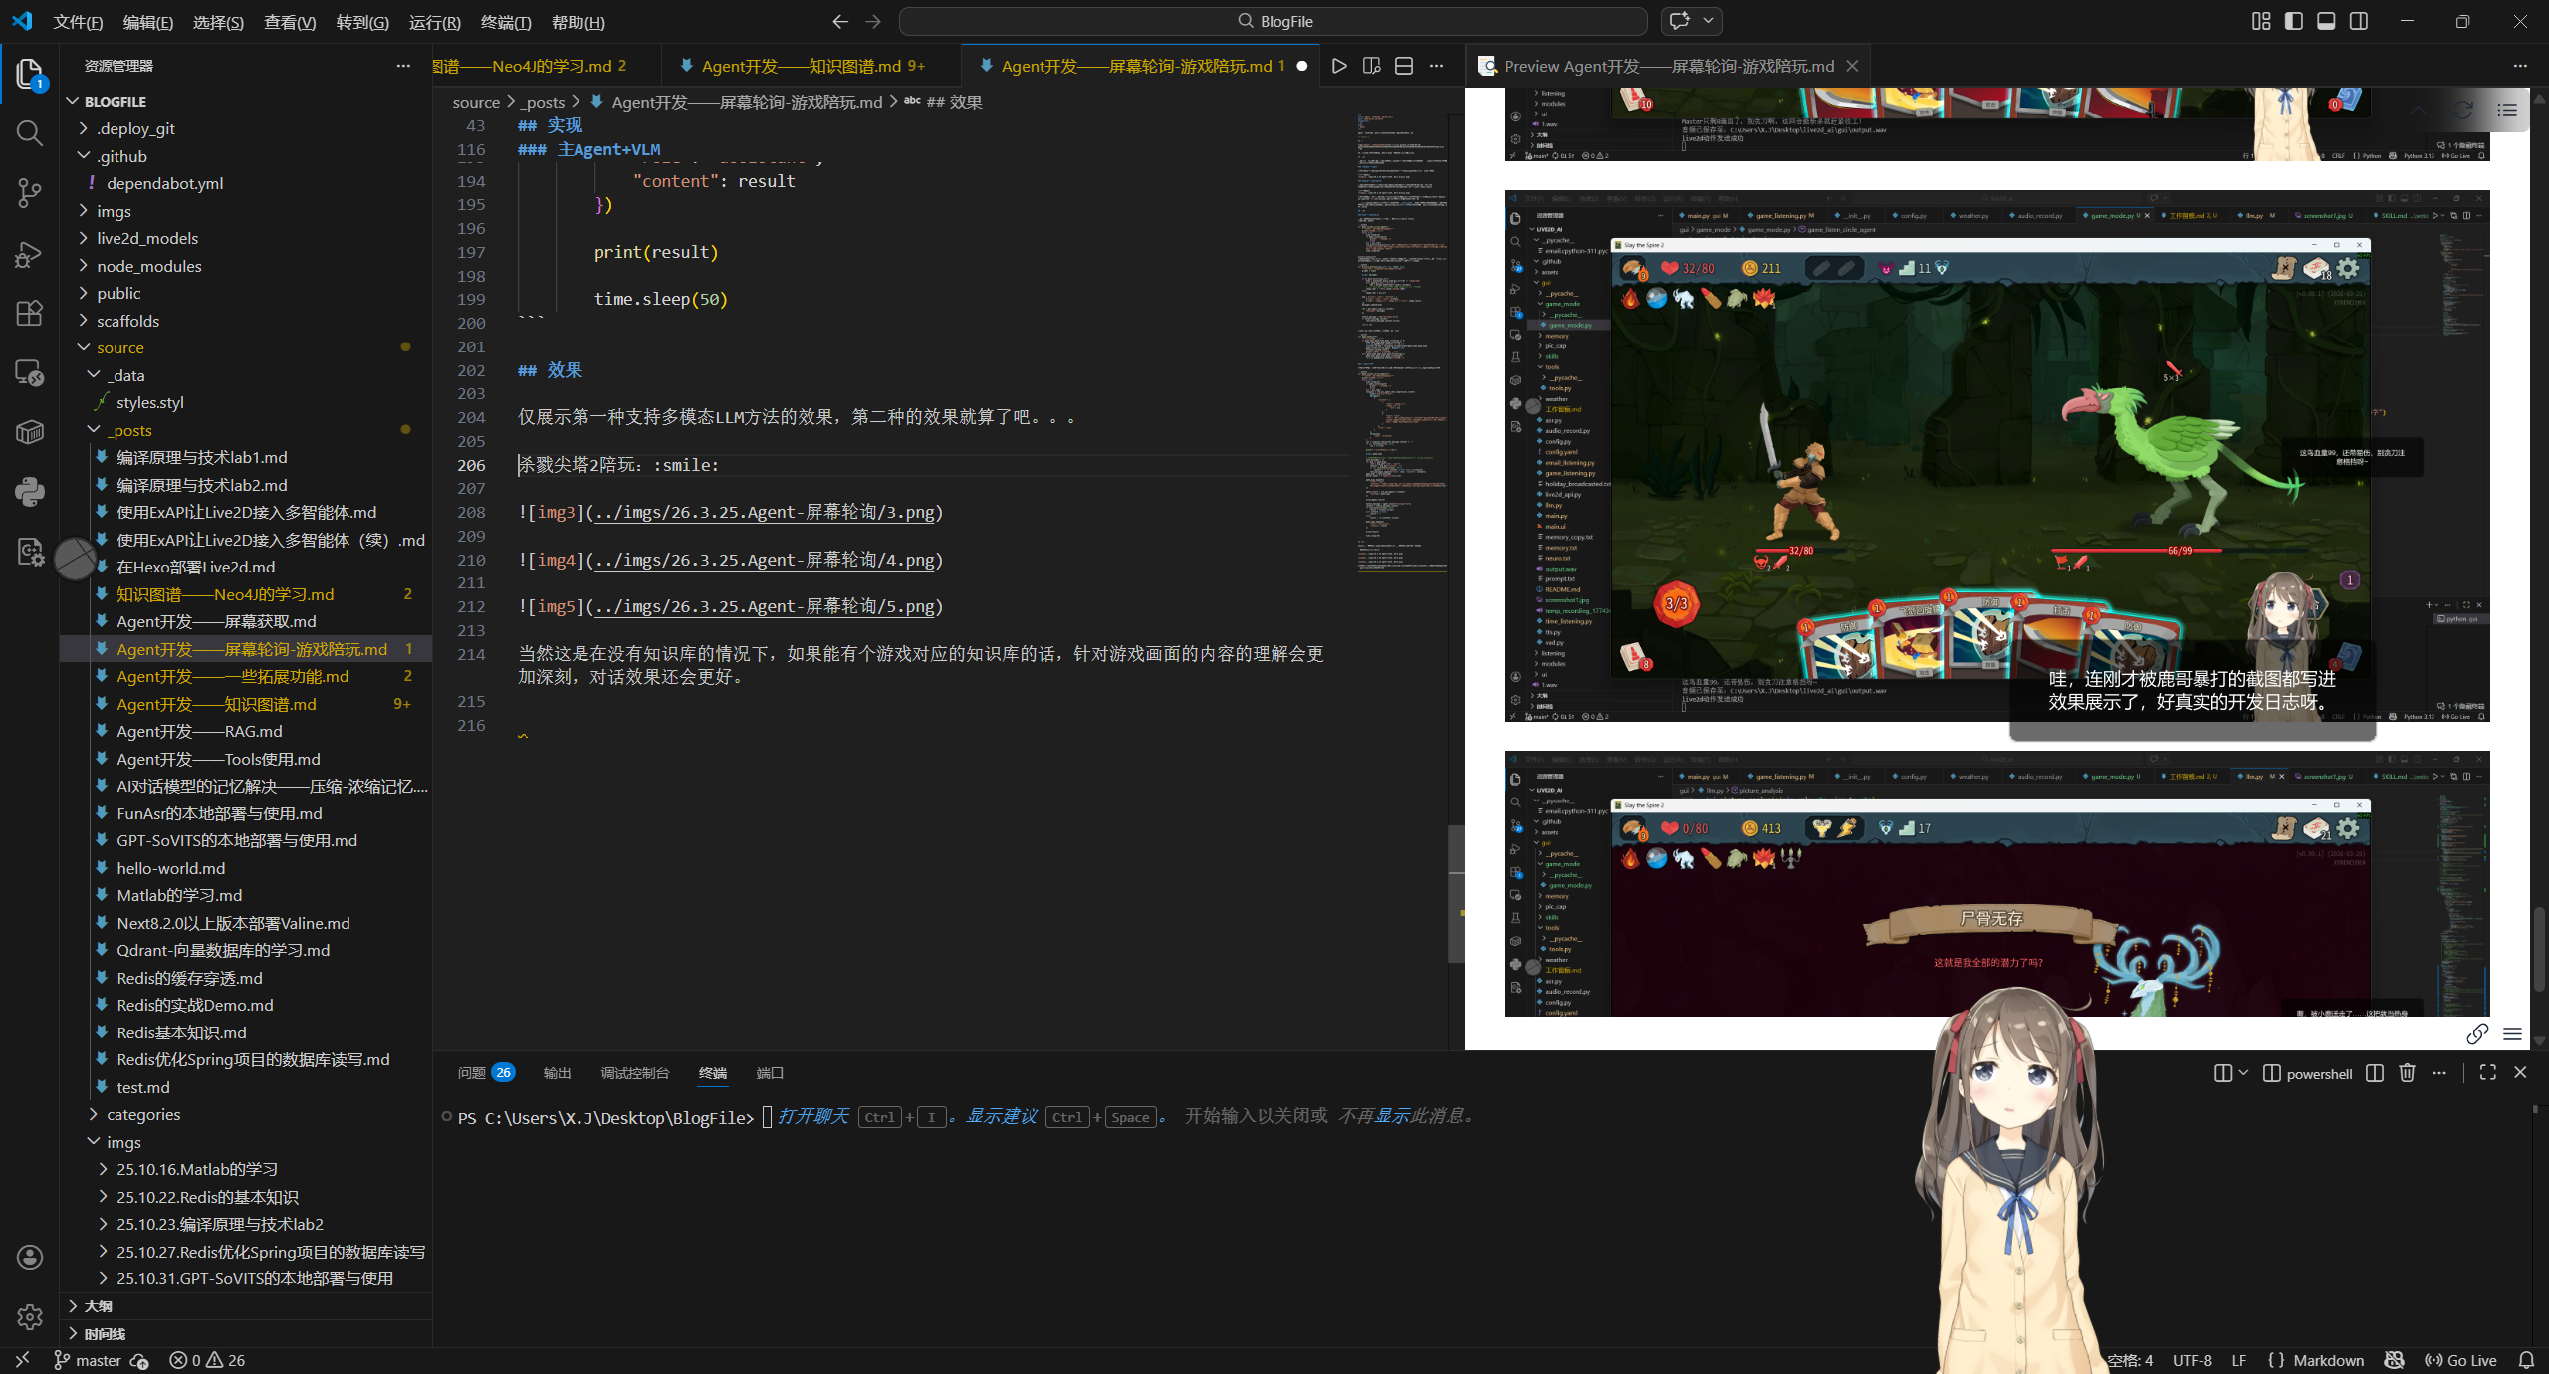Screen dimensions: 2549x1374
Task: Switch to the 调试控制台 panel tab
Action: 634,1073
